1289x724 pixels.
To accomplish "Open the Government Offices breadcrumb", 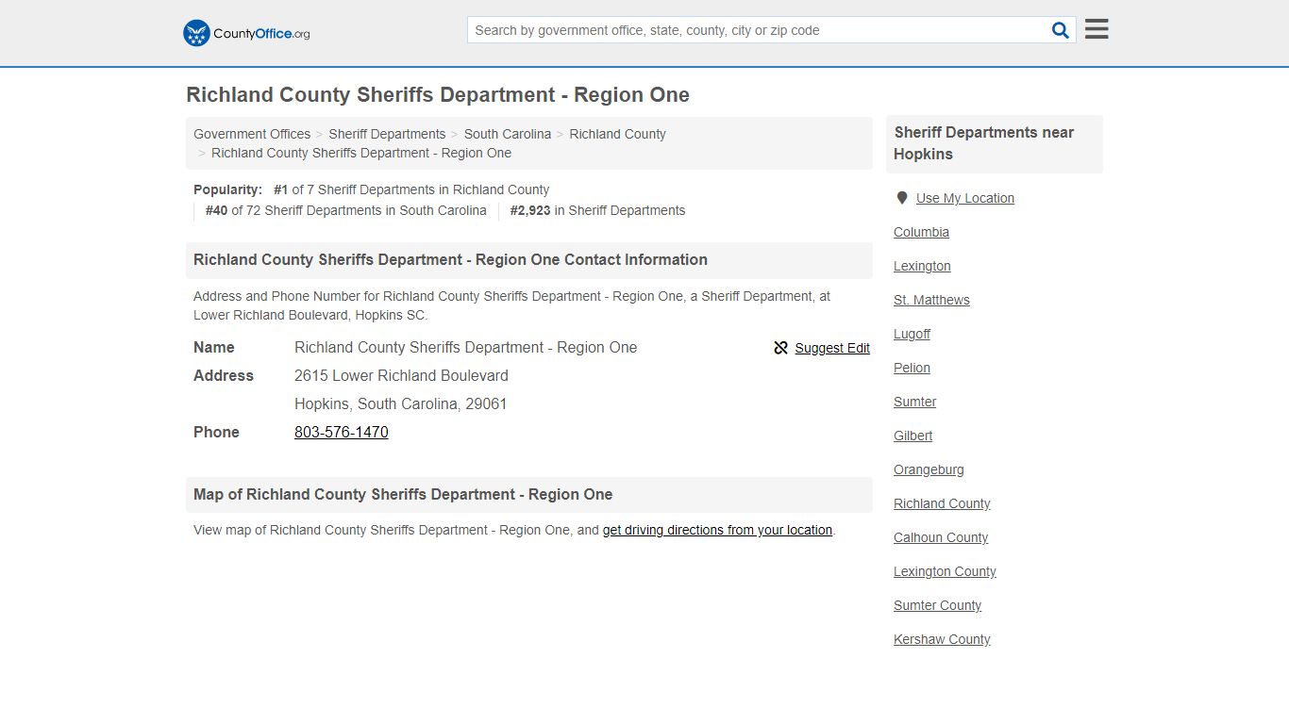I will coord(252,134).
